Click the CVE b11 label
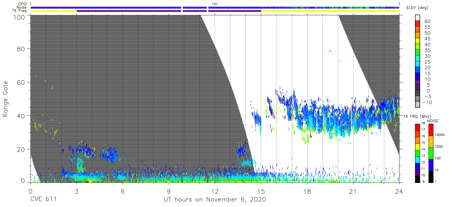 point(44,200)
